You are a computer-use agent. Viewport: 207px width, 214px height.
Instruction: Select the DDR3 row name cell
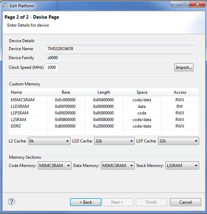(x=27, y=126)
